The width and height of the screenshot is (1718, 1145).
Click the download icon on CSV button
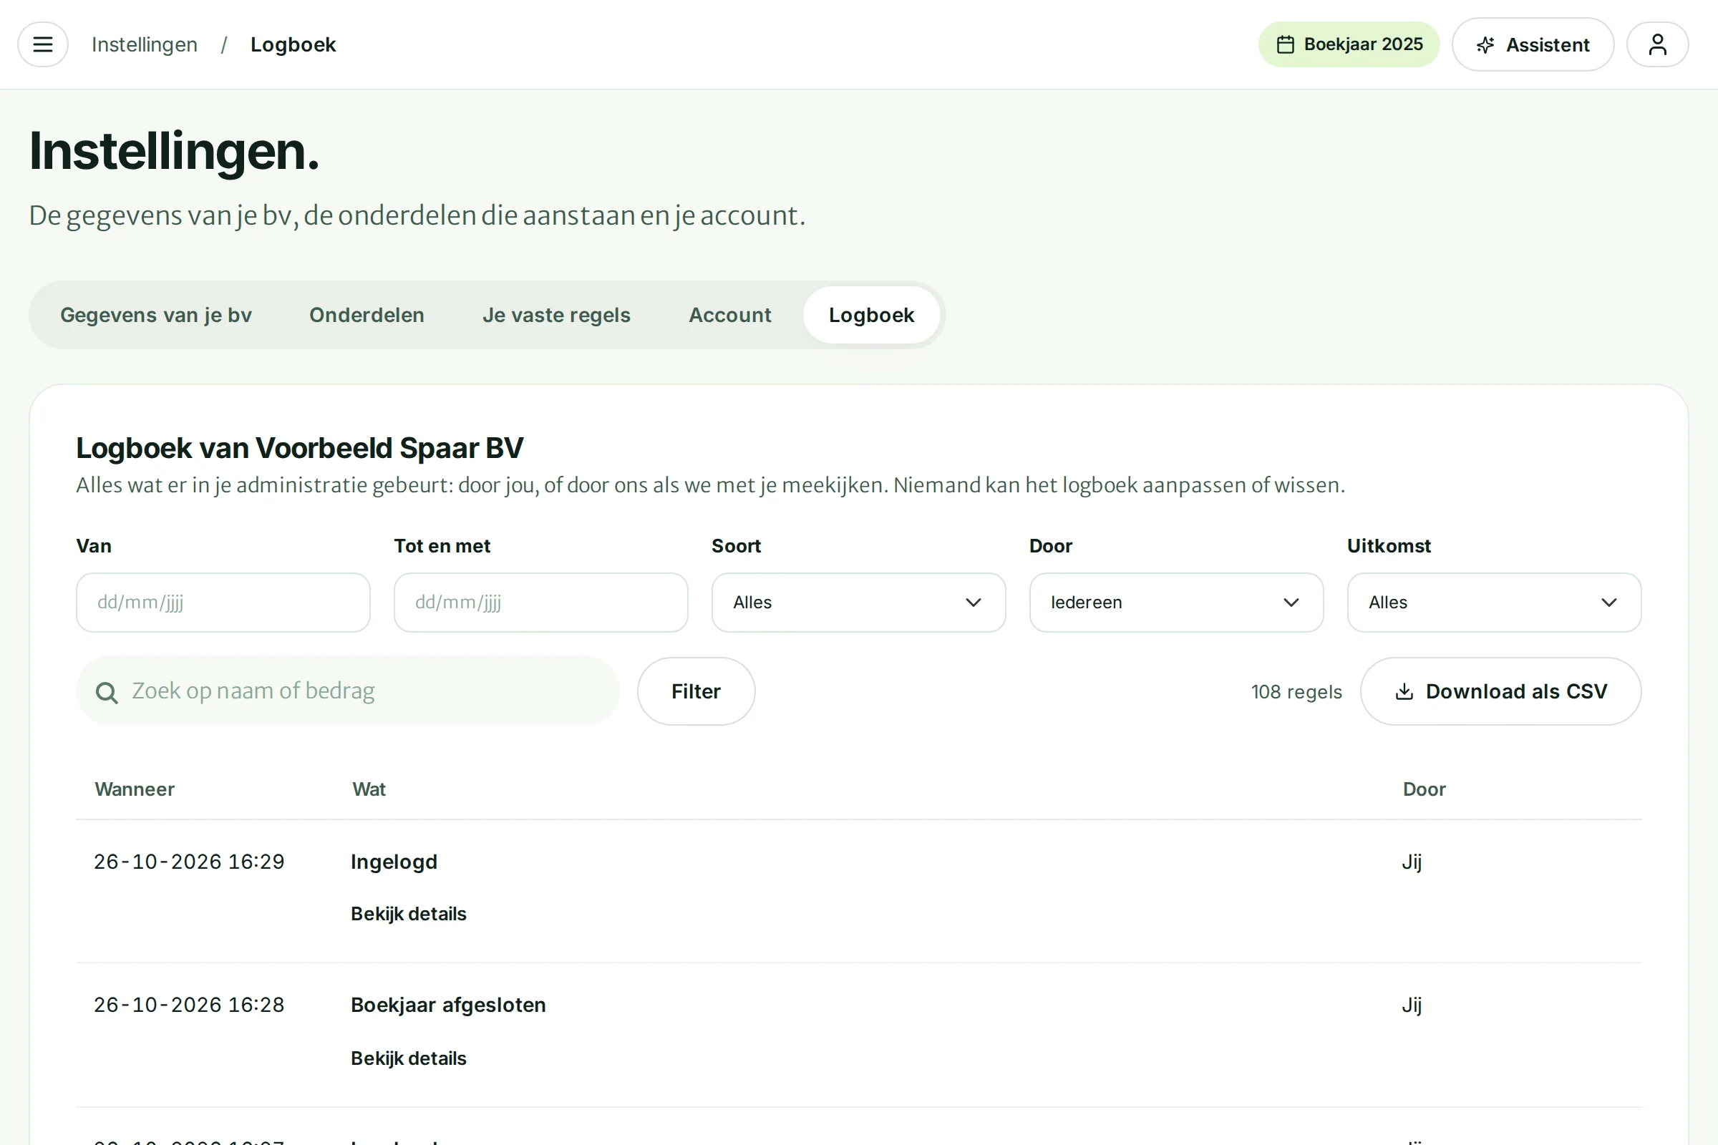[x=1404, y=691]
